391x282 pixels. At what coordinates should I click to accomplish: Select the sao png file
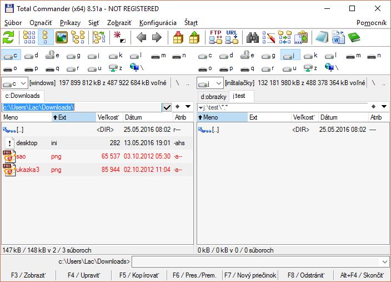(x=97, y=157)
